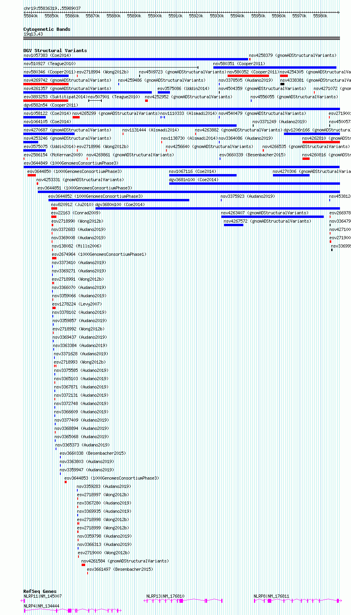Screen dimensions: 351x615
Task: Click the NLRP4 gene exon diagram
Action: [72, 610]
